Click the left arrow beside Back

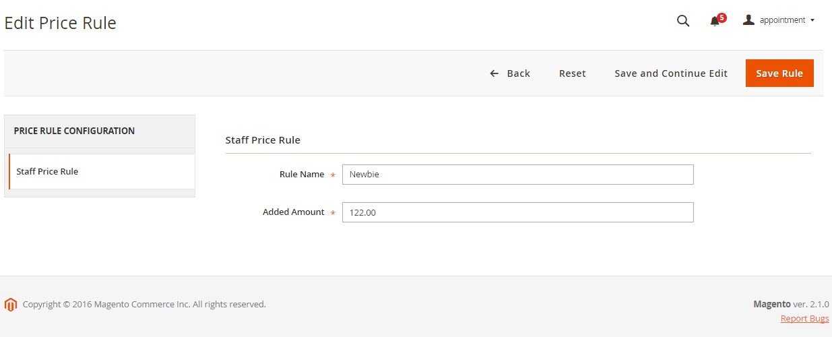coord(494,73)
